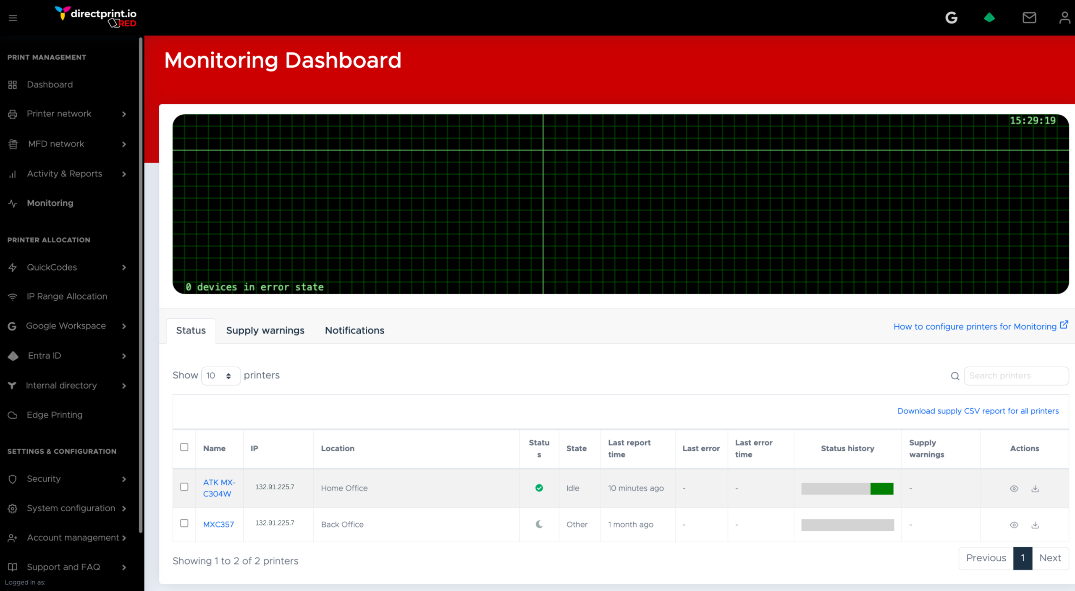Check the ATK MX-C304W row checkbox
Screen dimensions: 1075x591
(184, 487)
